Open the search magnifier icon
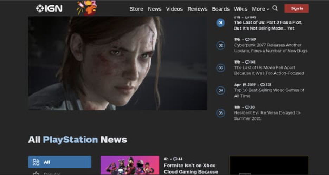 pyautogui.click(x=275, y=8)
